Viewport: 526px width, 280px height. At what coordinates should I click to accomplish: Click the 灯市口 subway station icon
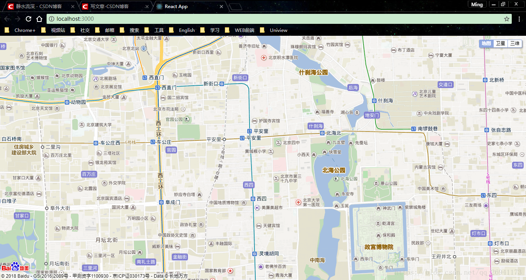pos(490,243)
